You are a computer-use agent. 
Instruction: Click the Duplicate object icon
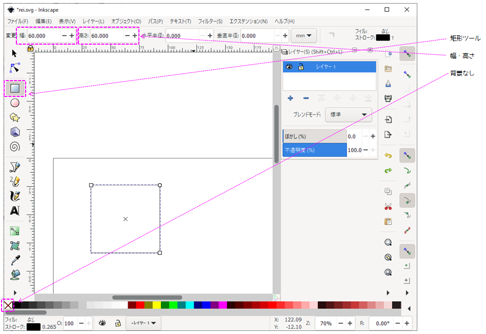[388, 191]
